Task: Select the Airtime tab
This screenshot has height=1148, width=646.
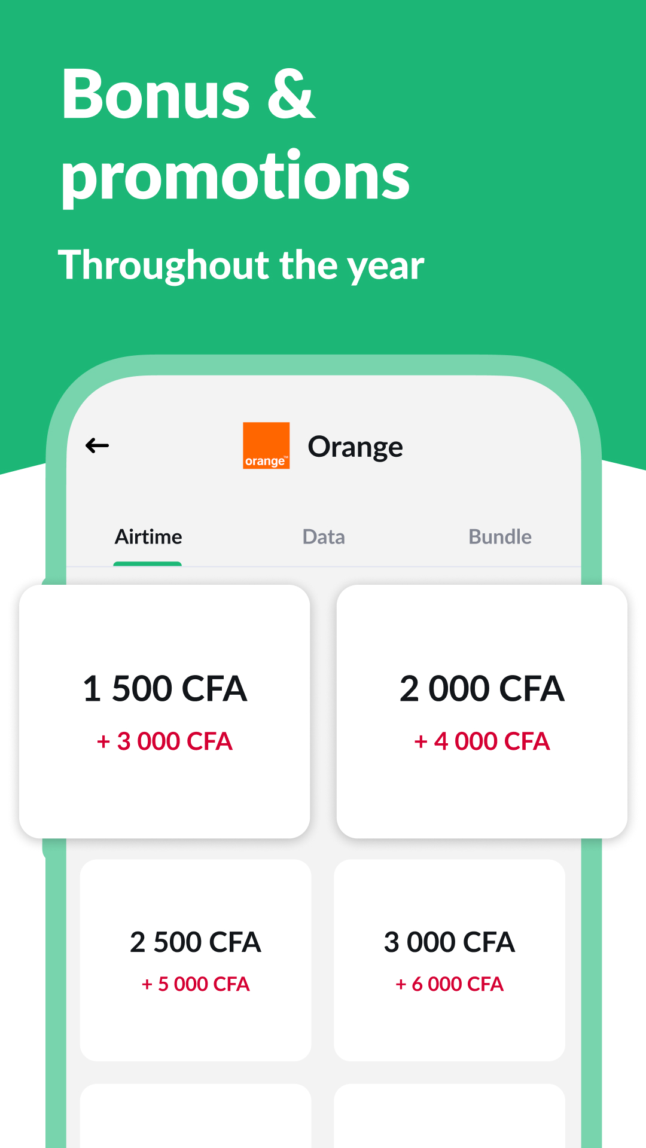Action: [148, 537]
